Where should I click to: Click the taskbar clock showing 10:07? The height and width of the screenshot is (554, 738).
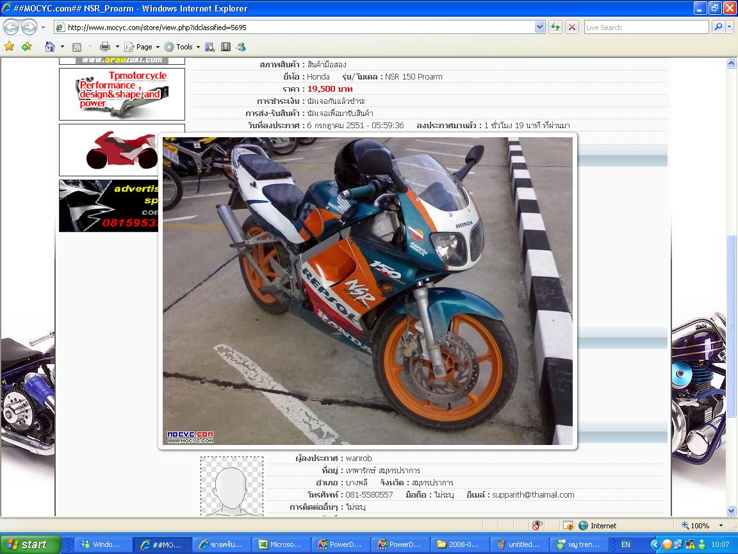pos(720,544)
